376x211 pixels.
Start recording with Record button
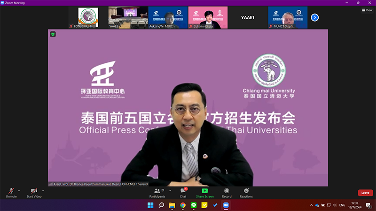point(227,192)
